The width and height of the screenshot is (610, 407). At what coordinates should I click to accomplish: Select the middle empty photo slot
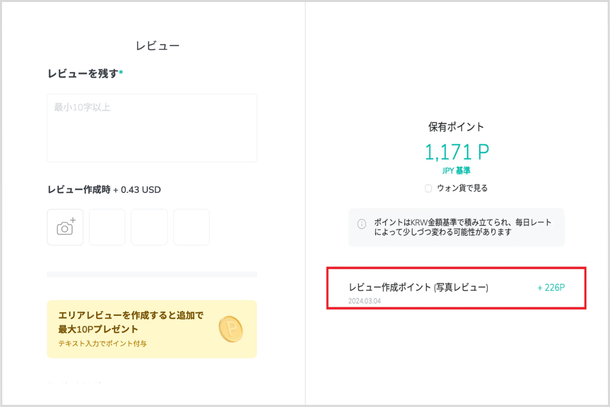tap(149, 227)
